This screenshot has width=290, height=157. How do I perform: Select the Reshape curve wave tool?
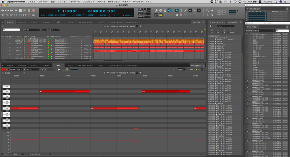point(195,10)
